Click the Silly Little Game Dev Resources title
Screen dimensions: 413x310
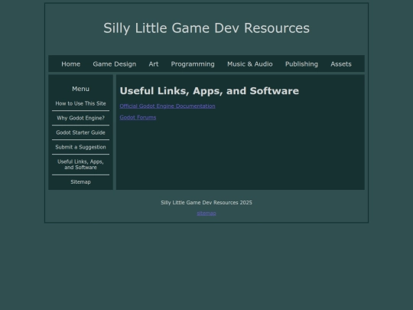click(206, 28)
